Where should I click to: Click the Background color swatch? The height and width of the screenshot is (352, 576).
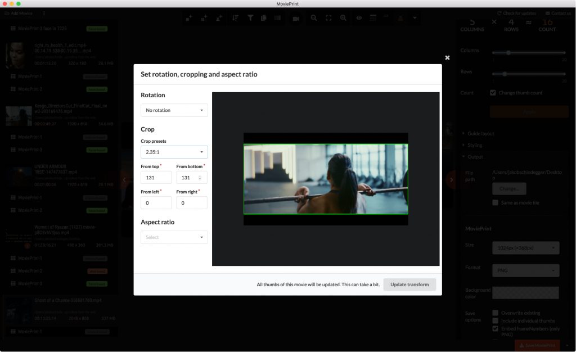pyautogui.click(x=526, y=293)
